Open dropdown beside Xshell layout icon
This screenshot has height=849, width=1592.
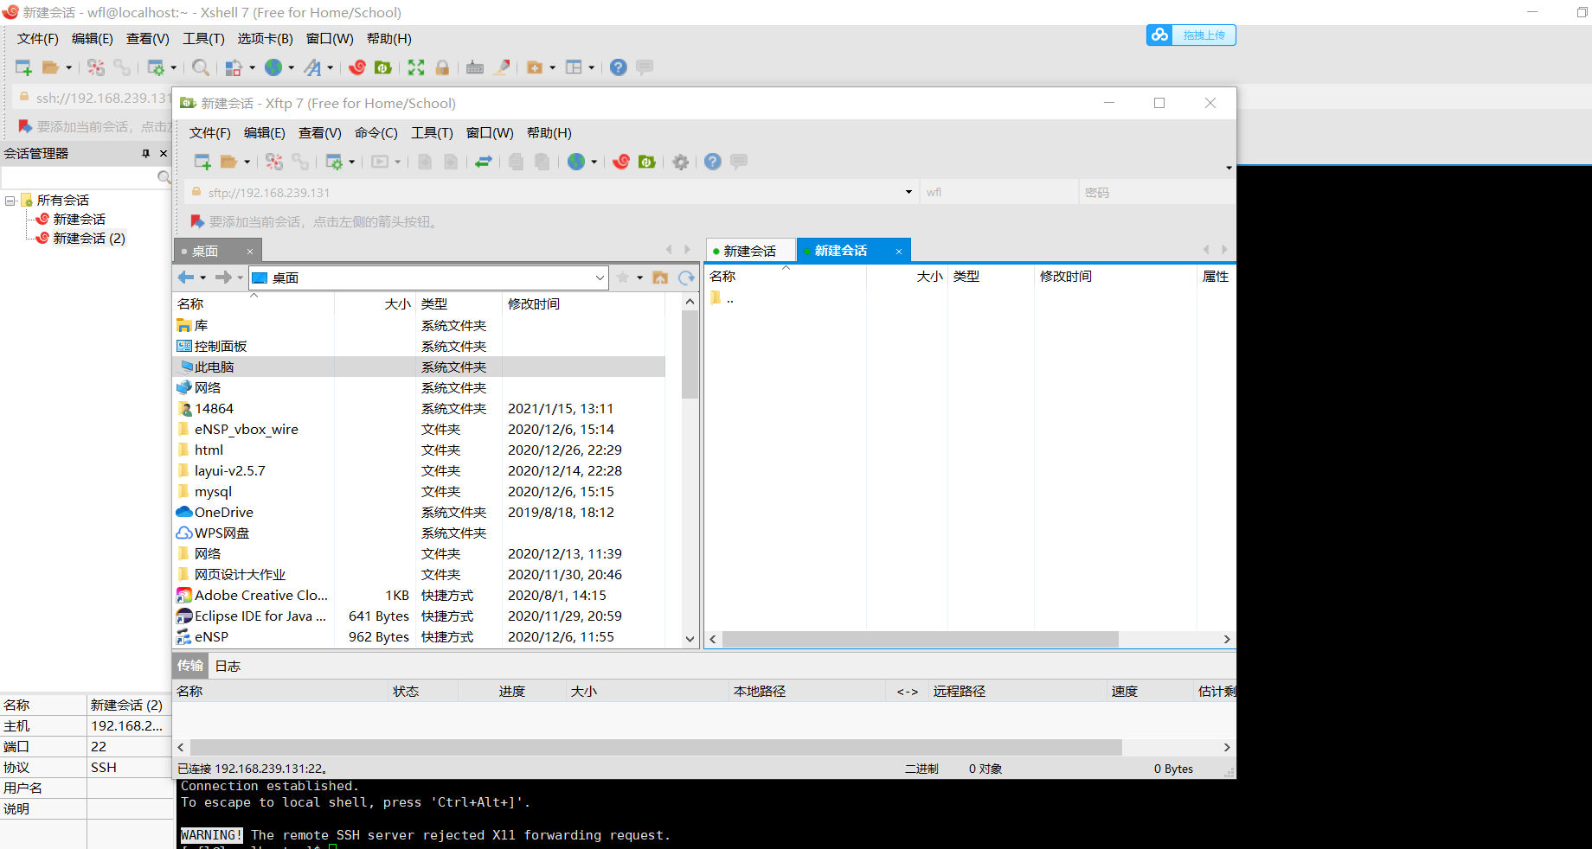tap(592, 67)
